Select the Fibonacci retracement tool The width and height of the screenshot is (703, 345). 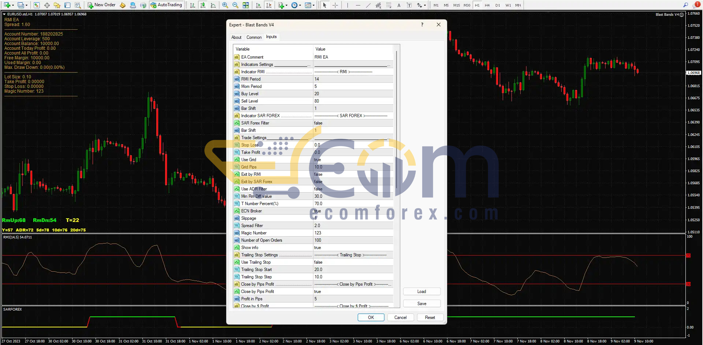(388, 5)
